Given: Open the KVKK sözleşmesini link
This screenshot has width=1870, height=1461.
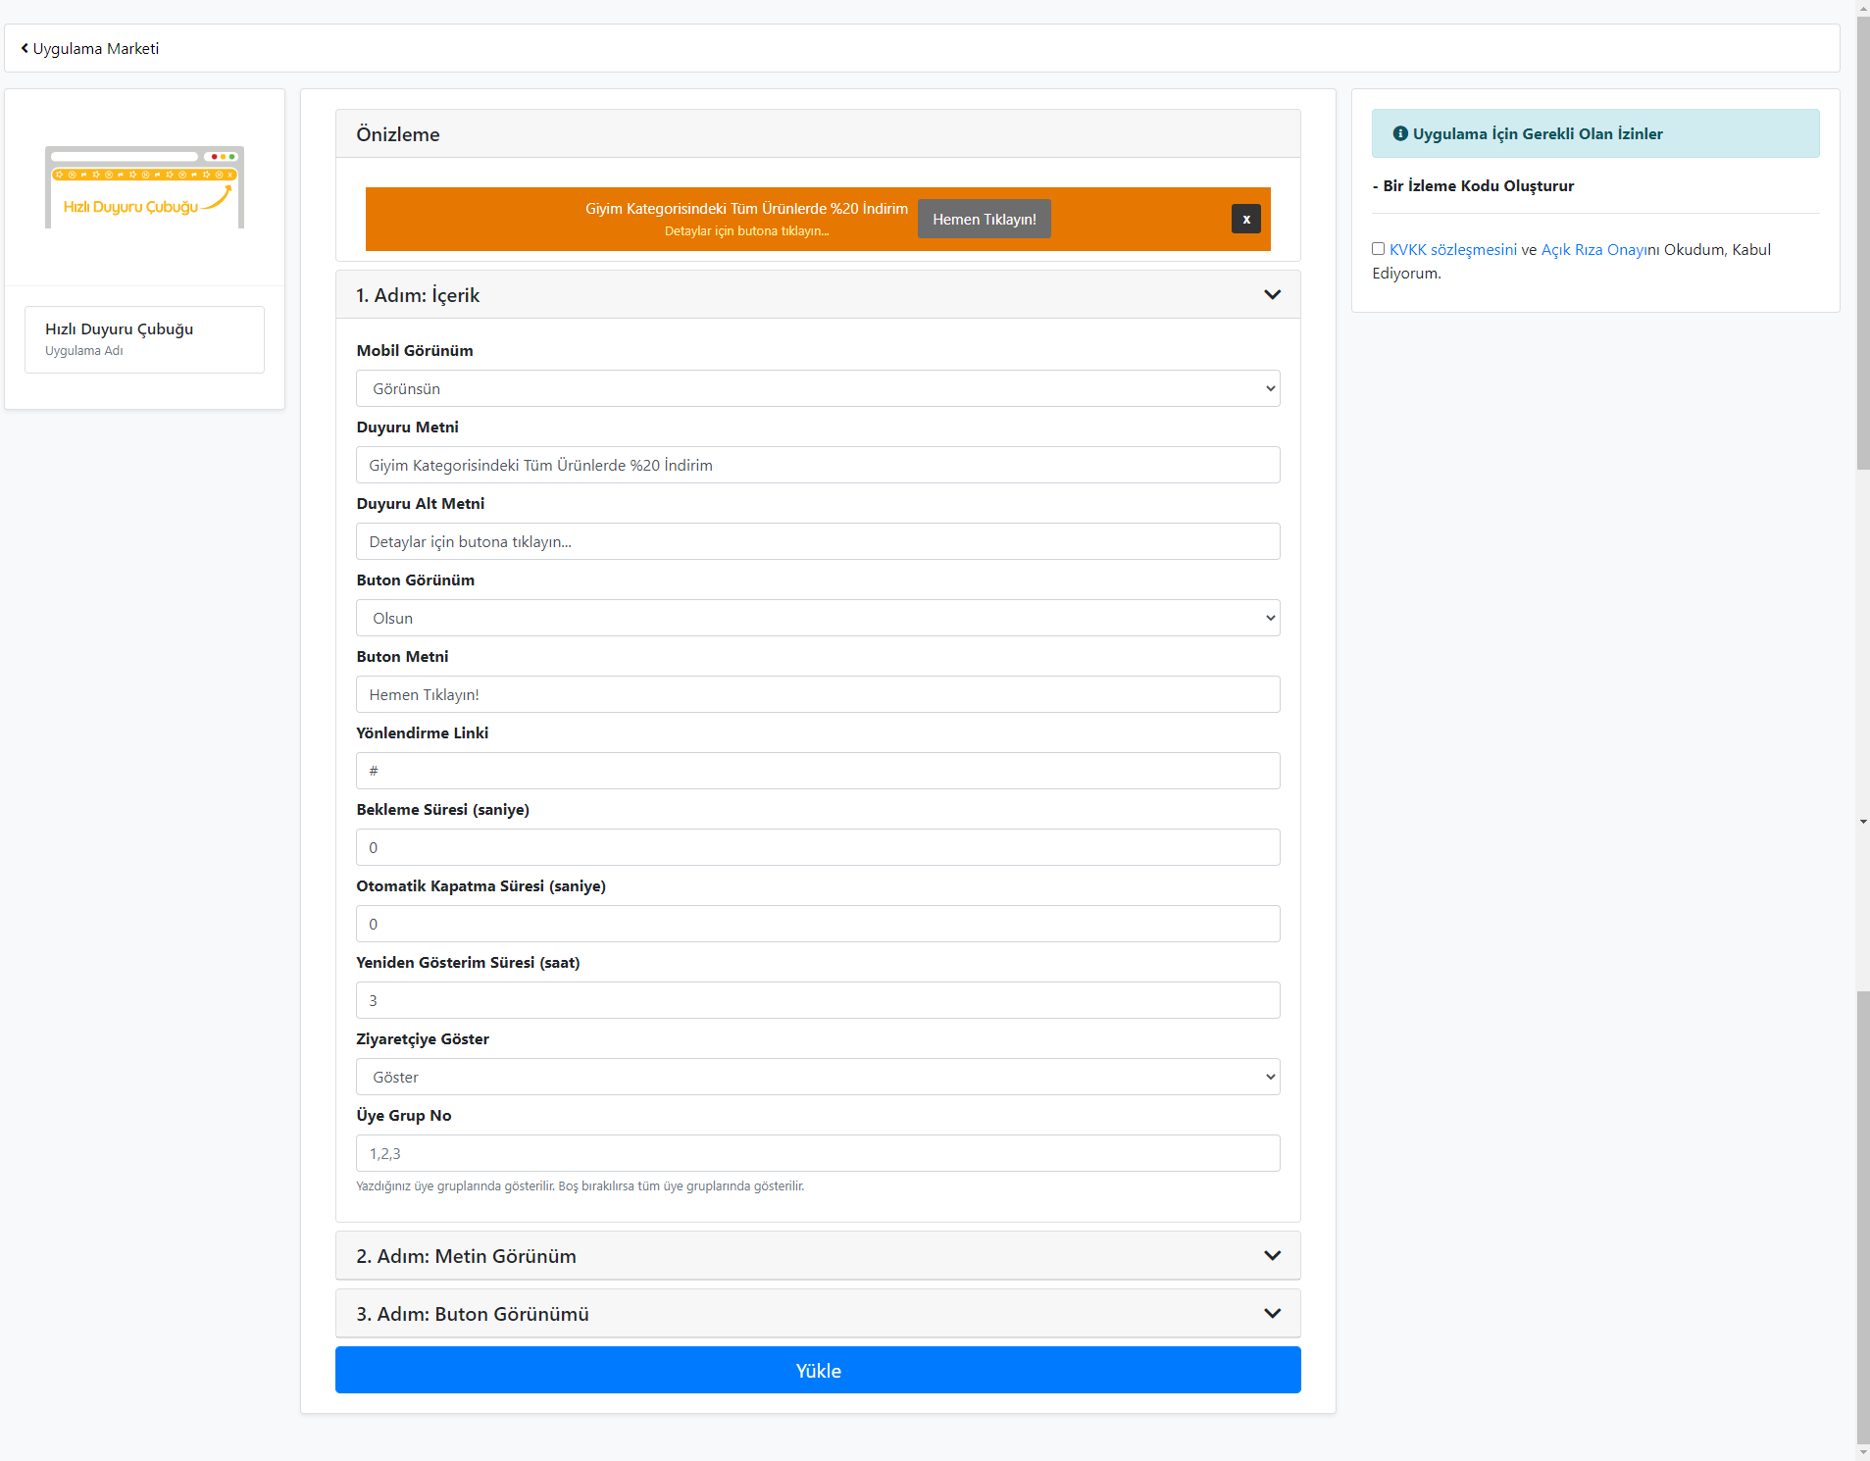Looking at the screenshot, I should pos(1452,250).
